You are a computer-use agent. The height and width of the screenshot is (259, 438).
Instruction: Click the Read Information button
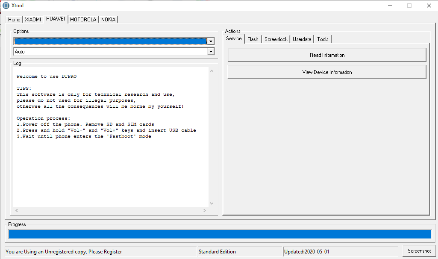pos(327,55)
